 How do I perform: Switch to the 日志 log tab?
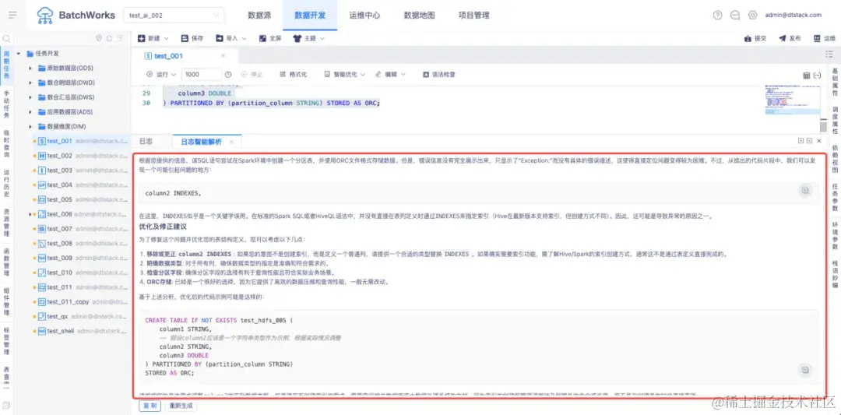coord(146,142)
